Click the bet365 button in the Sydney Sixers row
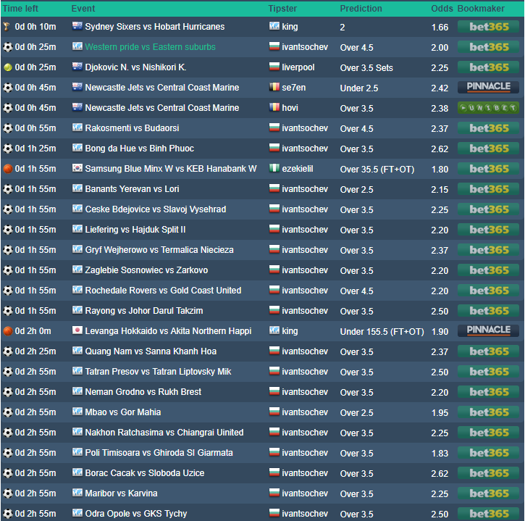The height and width of the screenshot is (521, 525). [x=488, y=27]
